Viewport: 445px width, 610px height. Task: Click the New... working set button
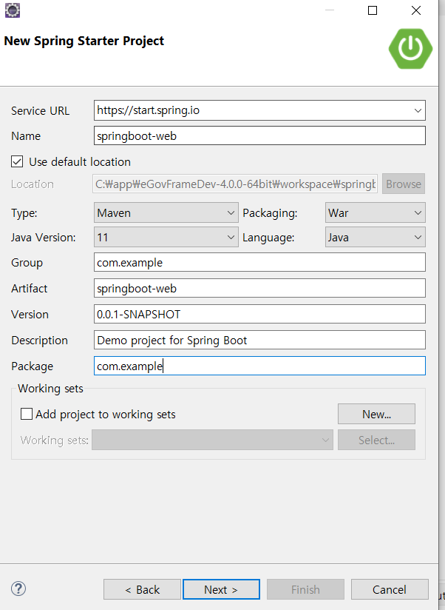pyautogui.click(x=376, y=414)
